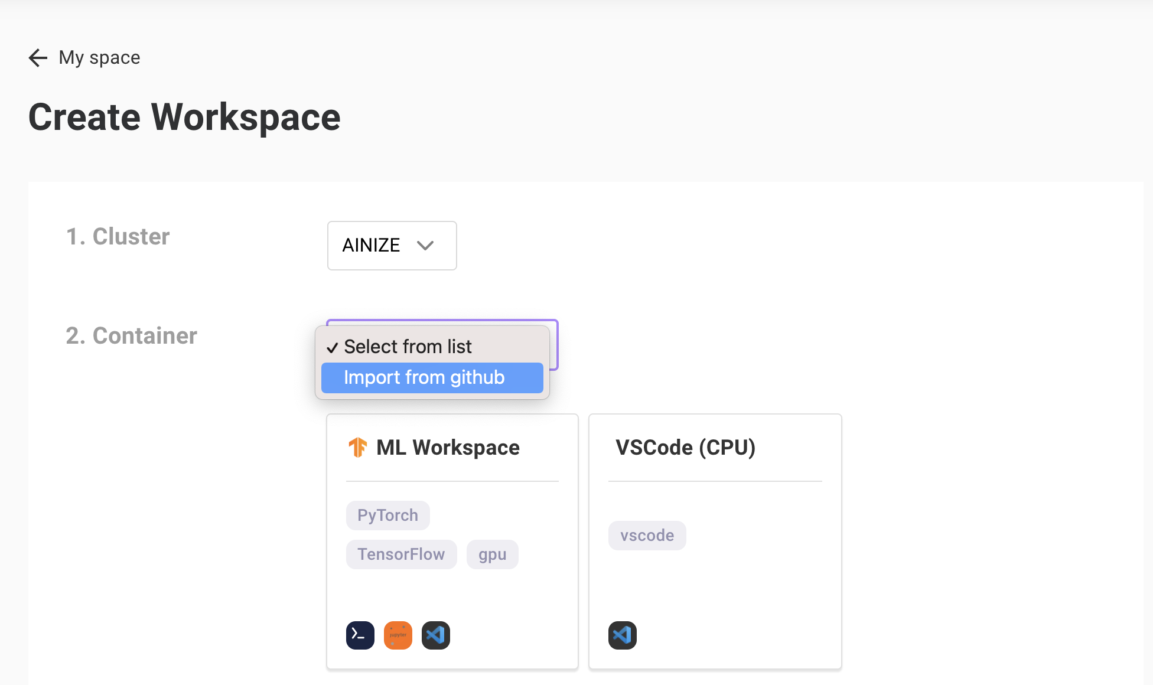Select the Import from github option
The width and height of the screenshot is (1153, 685).
pos(431,377)
